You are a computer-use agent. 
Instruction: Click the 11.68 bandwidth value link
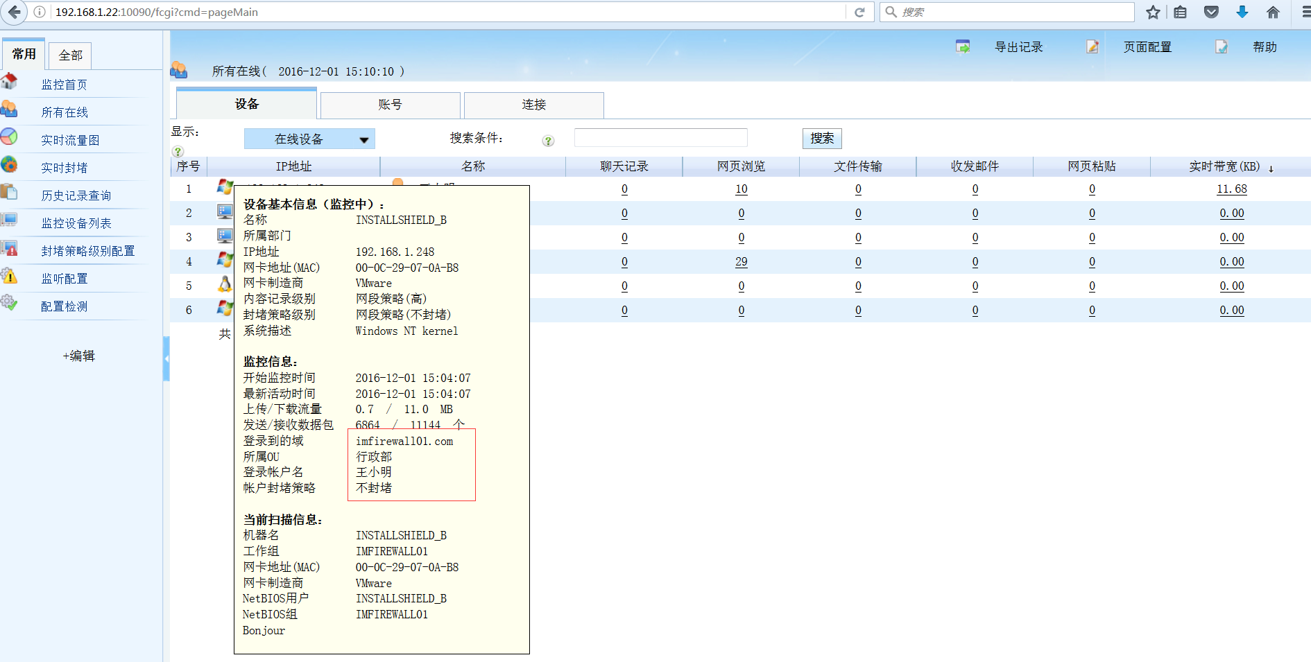point(1231,189)
